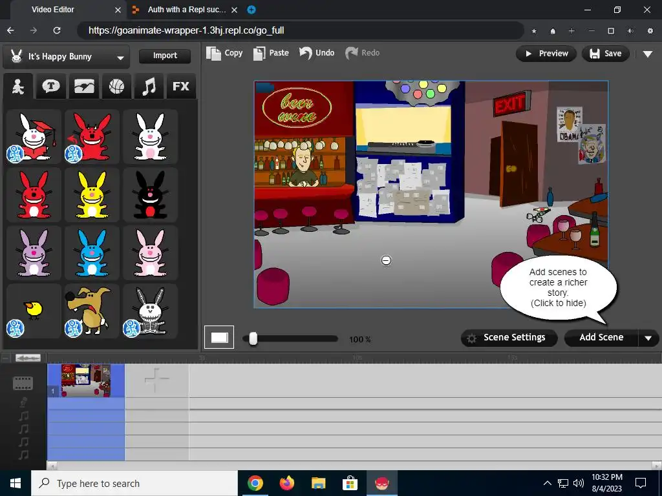This screenshot has width=662, height=496.
Task: Open the FX effects tab
Action: 181,87
